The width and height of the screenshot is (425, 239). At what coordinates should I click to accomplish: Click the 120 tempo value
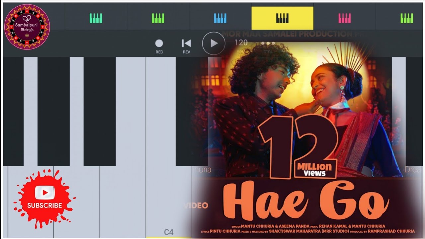point(241,42)
